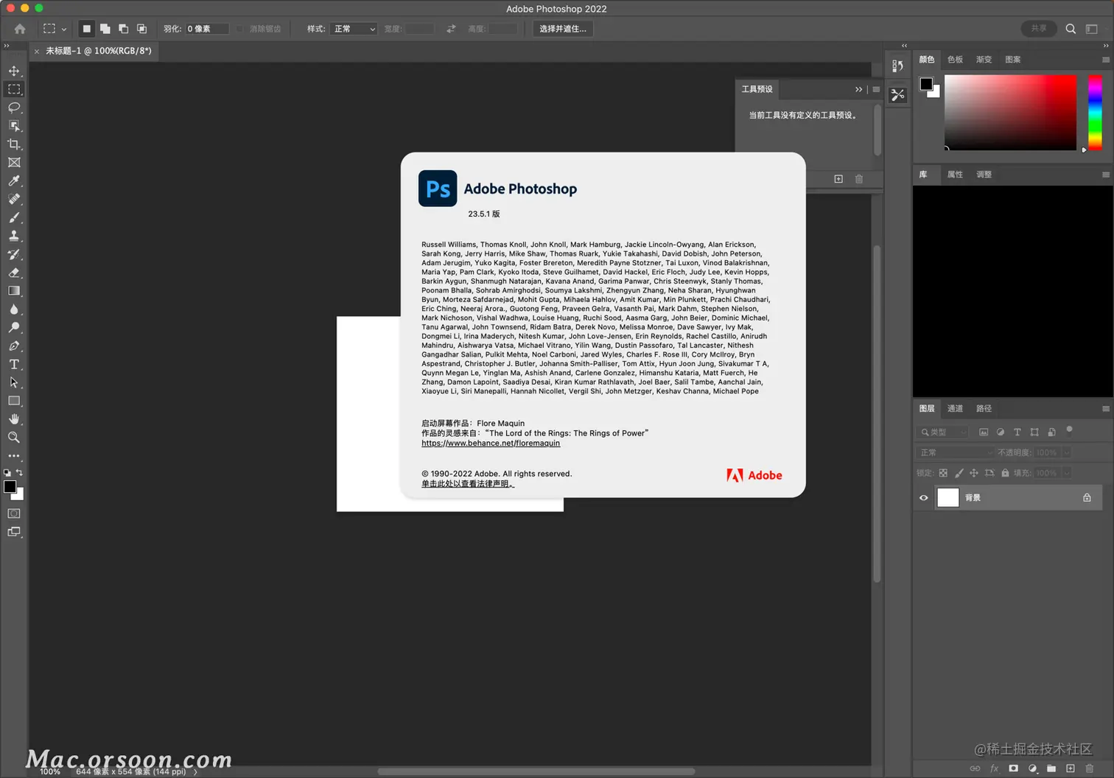Switch to the 色板 Swatches tab

tap(955, 60)
